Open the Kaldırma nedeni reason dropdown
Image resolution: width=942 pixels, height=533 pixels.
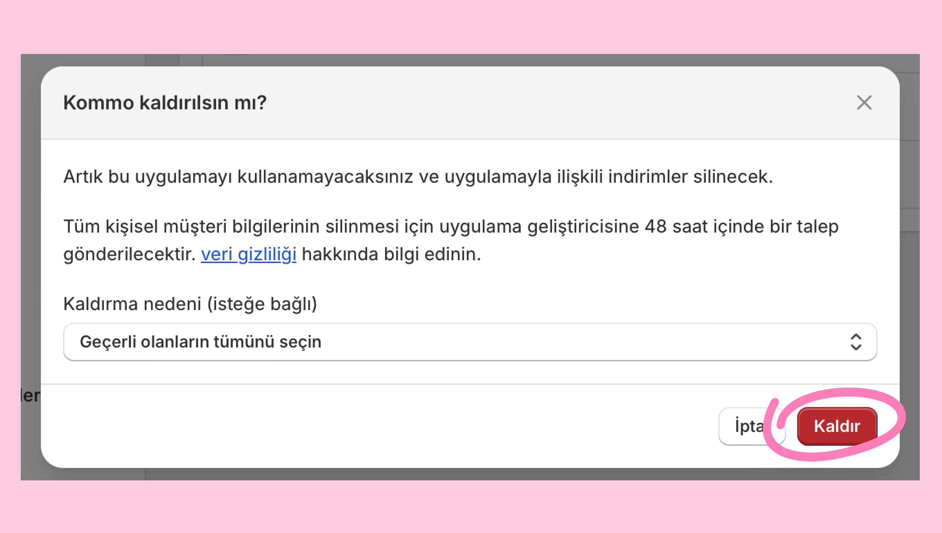[x=470, y=342]
